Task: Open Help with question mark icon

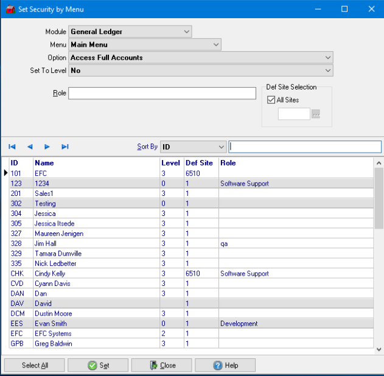Action: 225,365
